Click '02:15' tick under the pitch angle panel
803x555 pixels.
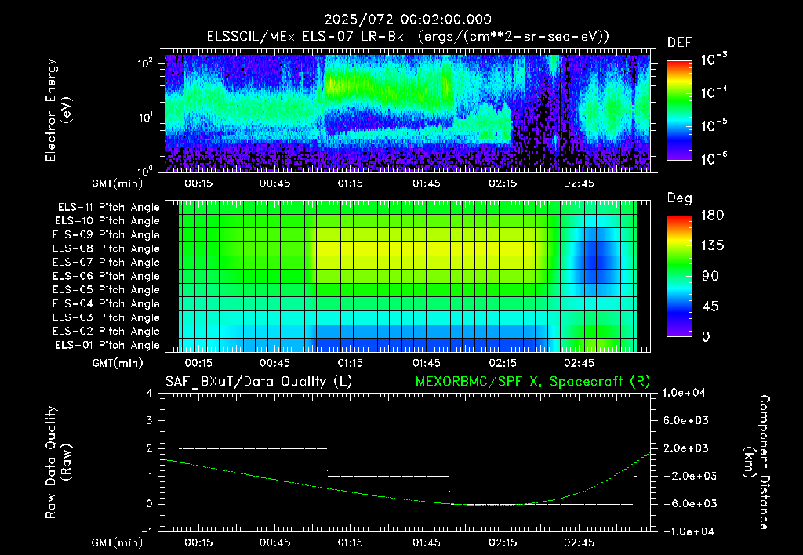[x=503, y=363]
